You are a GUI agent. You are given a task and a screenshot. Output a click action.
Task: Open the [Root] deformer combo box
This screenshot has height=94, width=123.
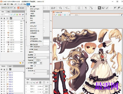click(x=41, y=49)
